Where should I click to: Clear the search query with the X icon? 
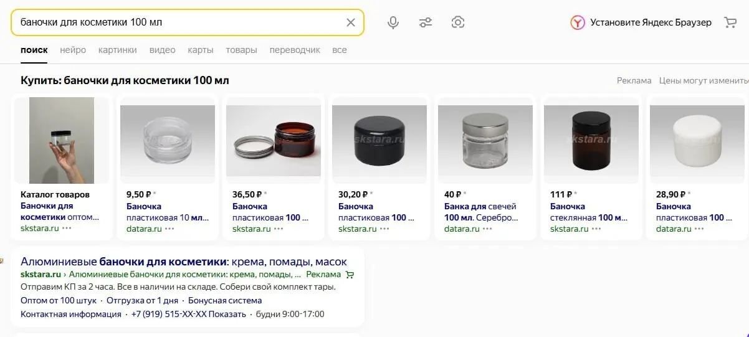click(351, 22)
